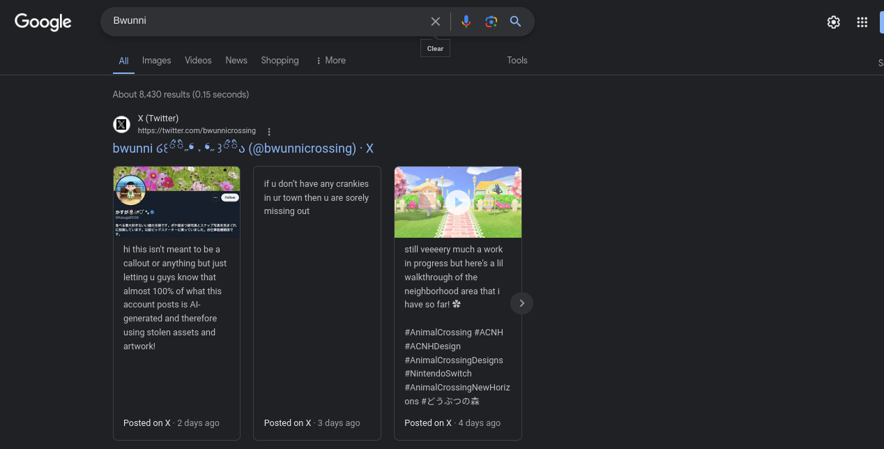This screenshot has height=449, width=884.
Task: Click the #AnimalCrossing #ACNH hashtags line
Action: pos(454,333)
